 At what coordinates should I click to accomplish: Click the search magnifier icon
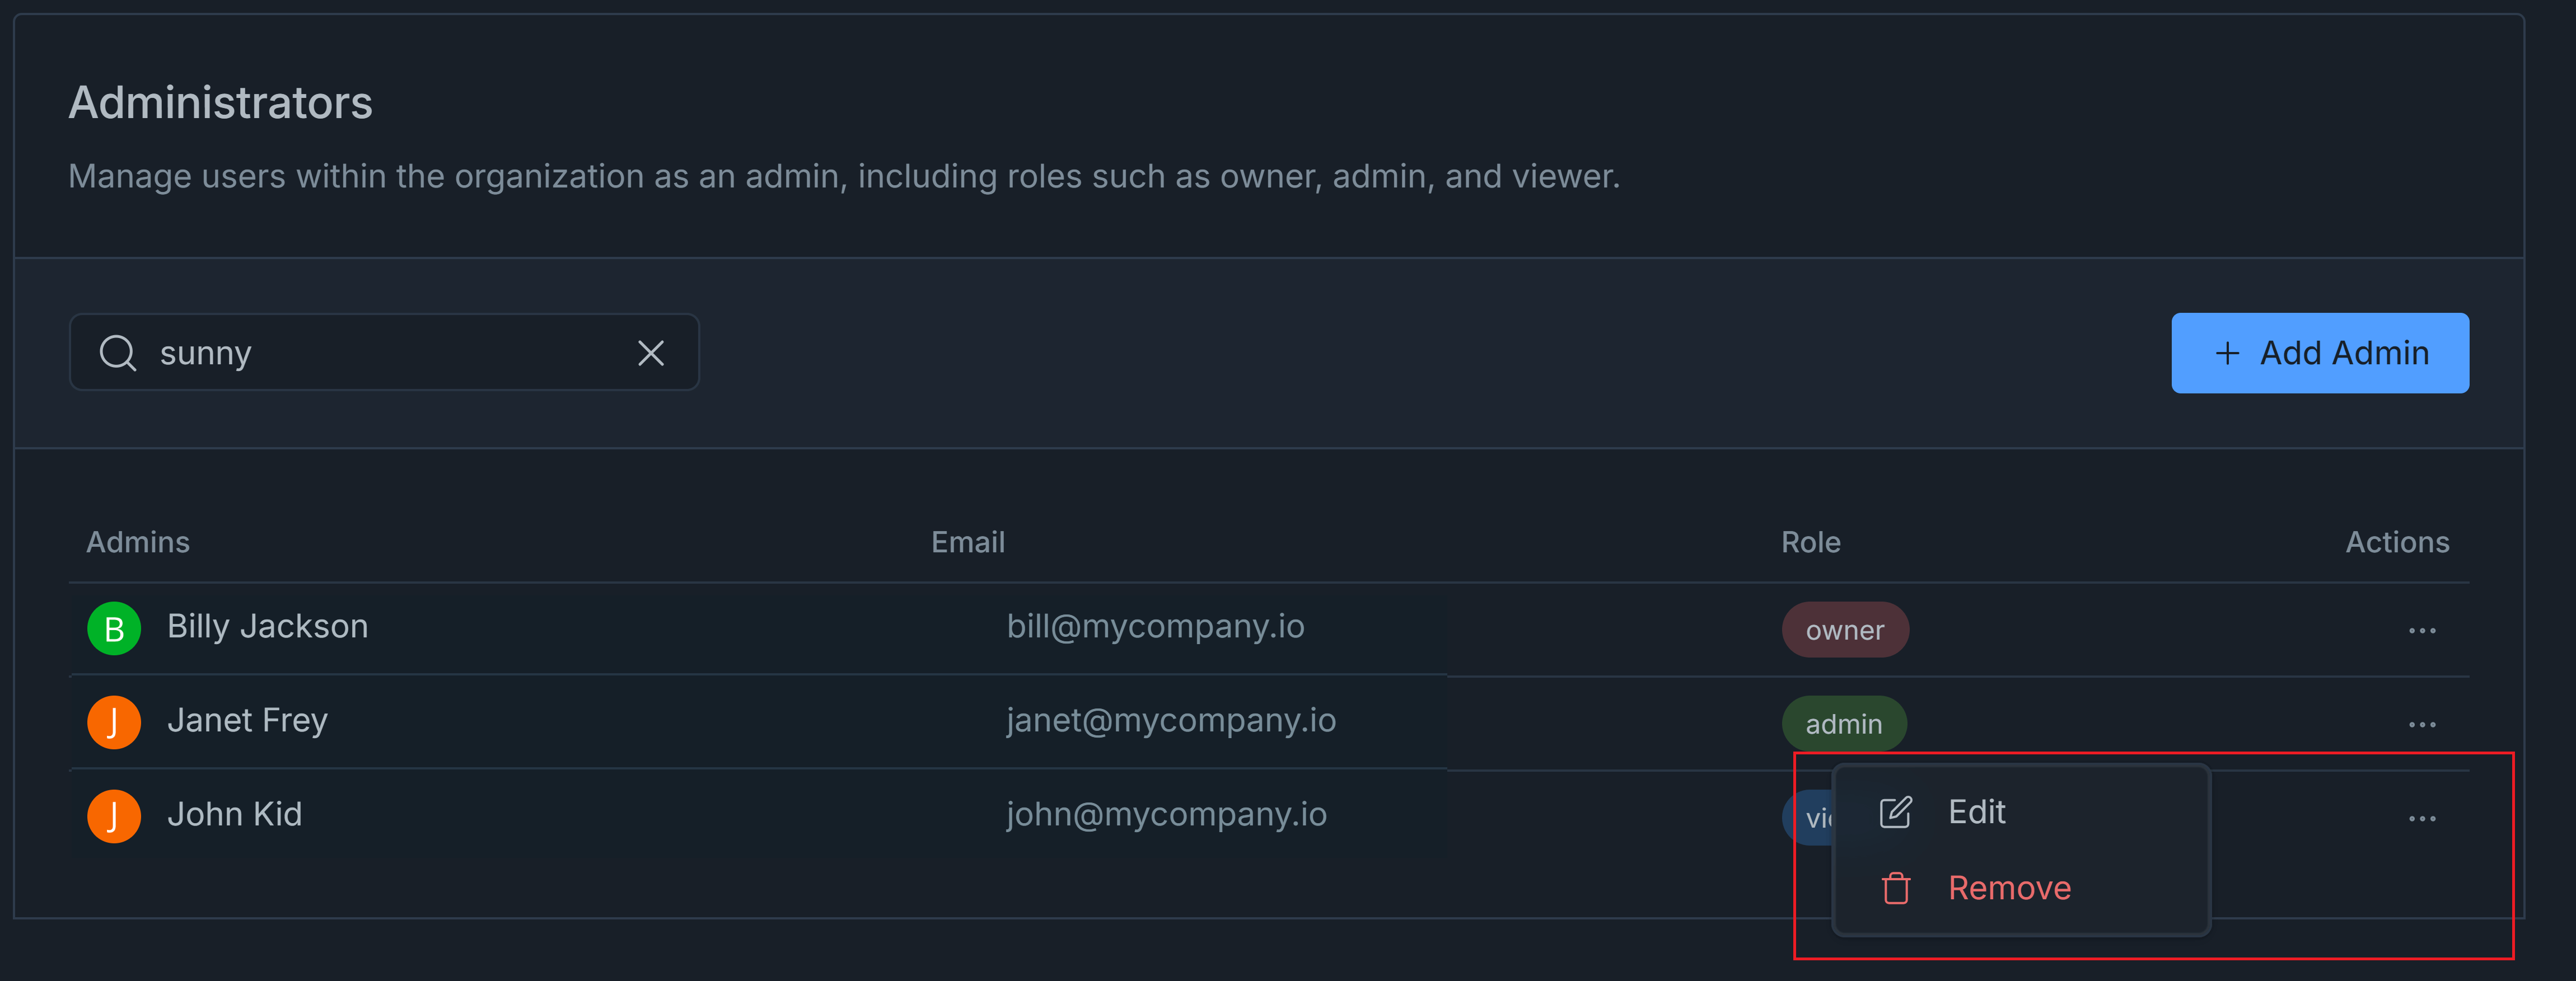pos(118,353)
